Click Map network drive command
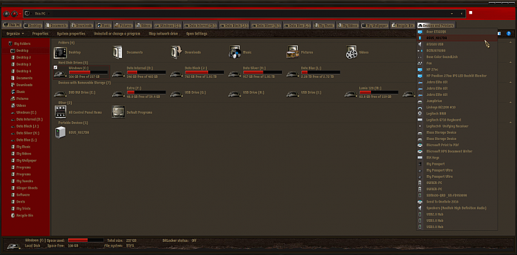 pyautogui.click(x=163, y=34)
